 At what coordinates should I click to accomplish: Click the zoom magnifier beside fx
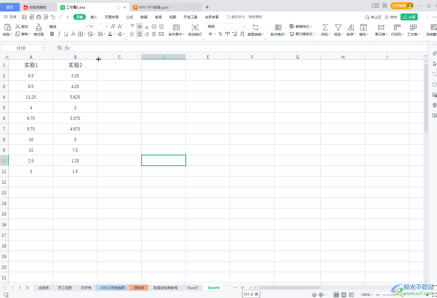click(60, 48)
